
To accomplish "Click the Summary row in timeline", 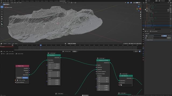I will (7, 47).
